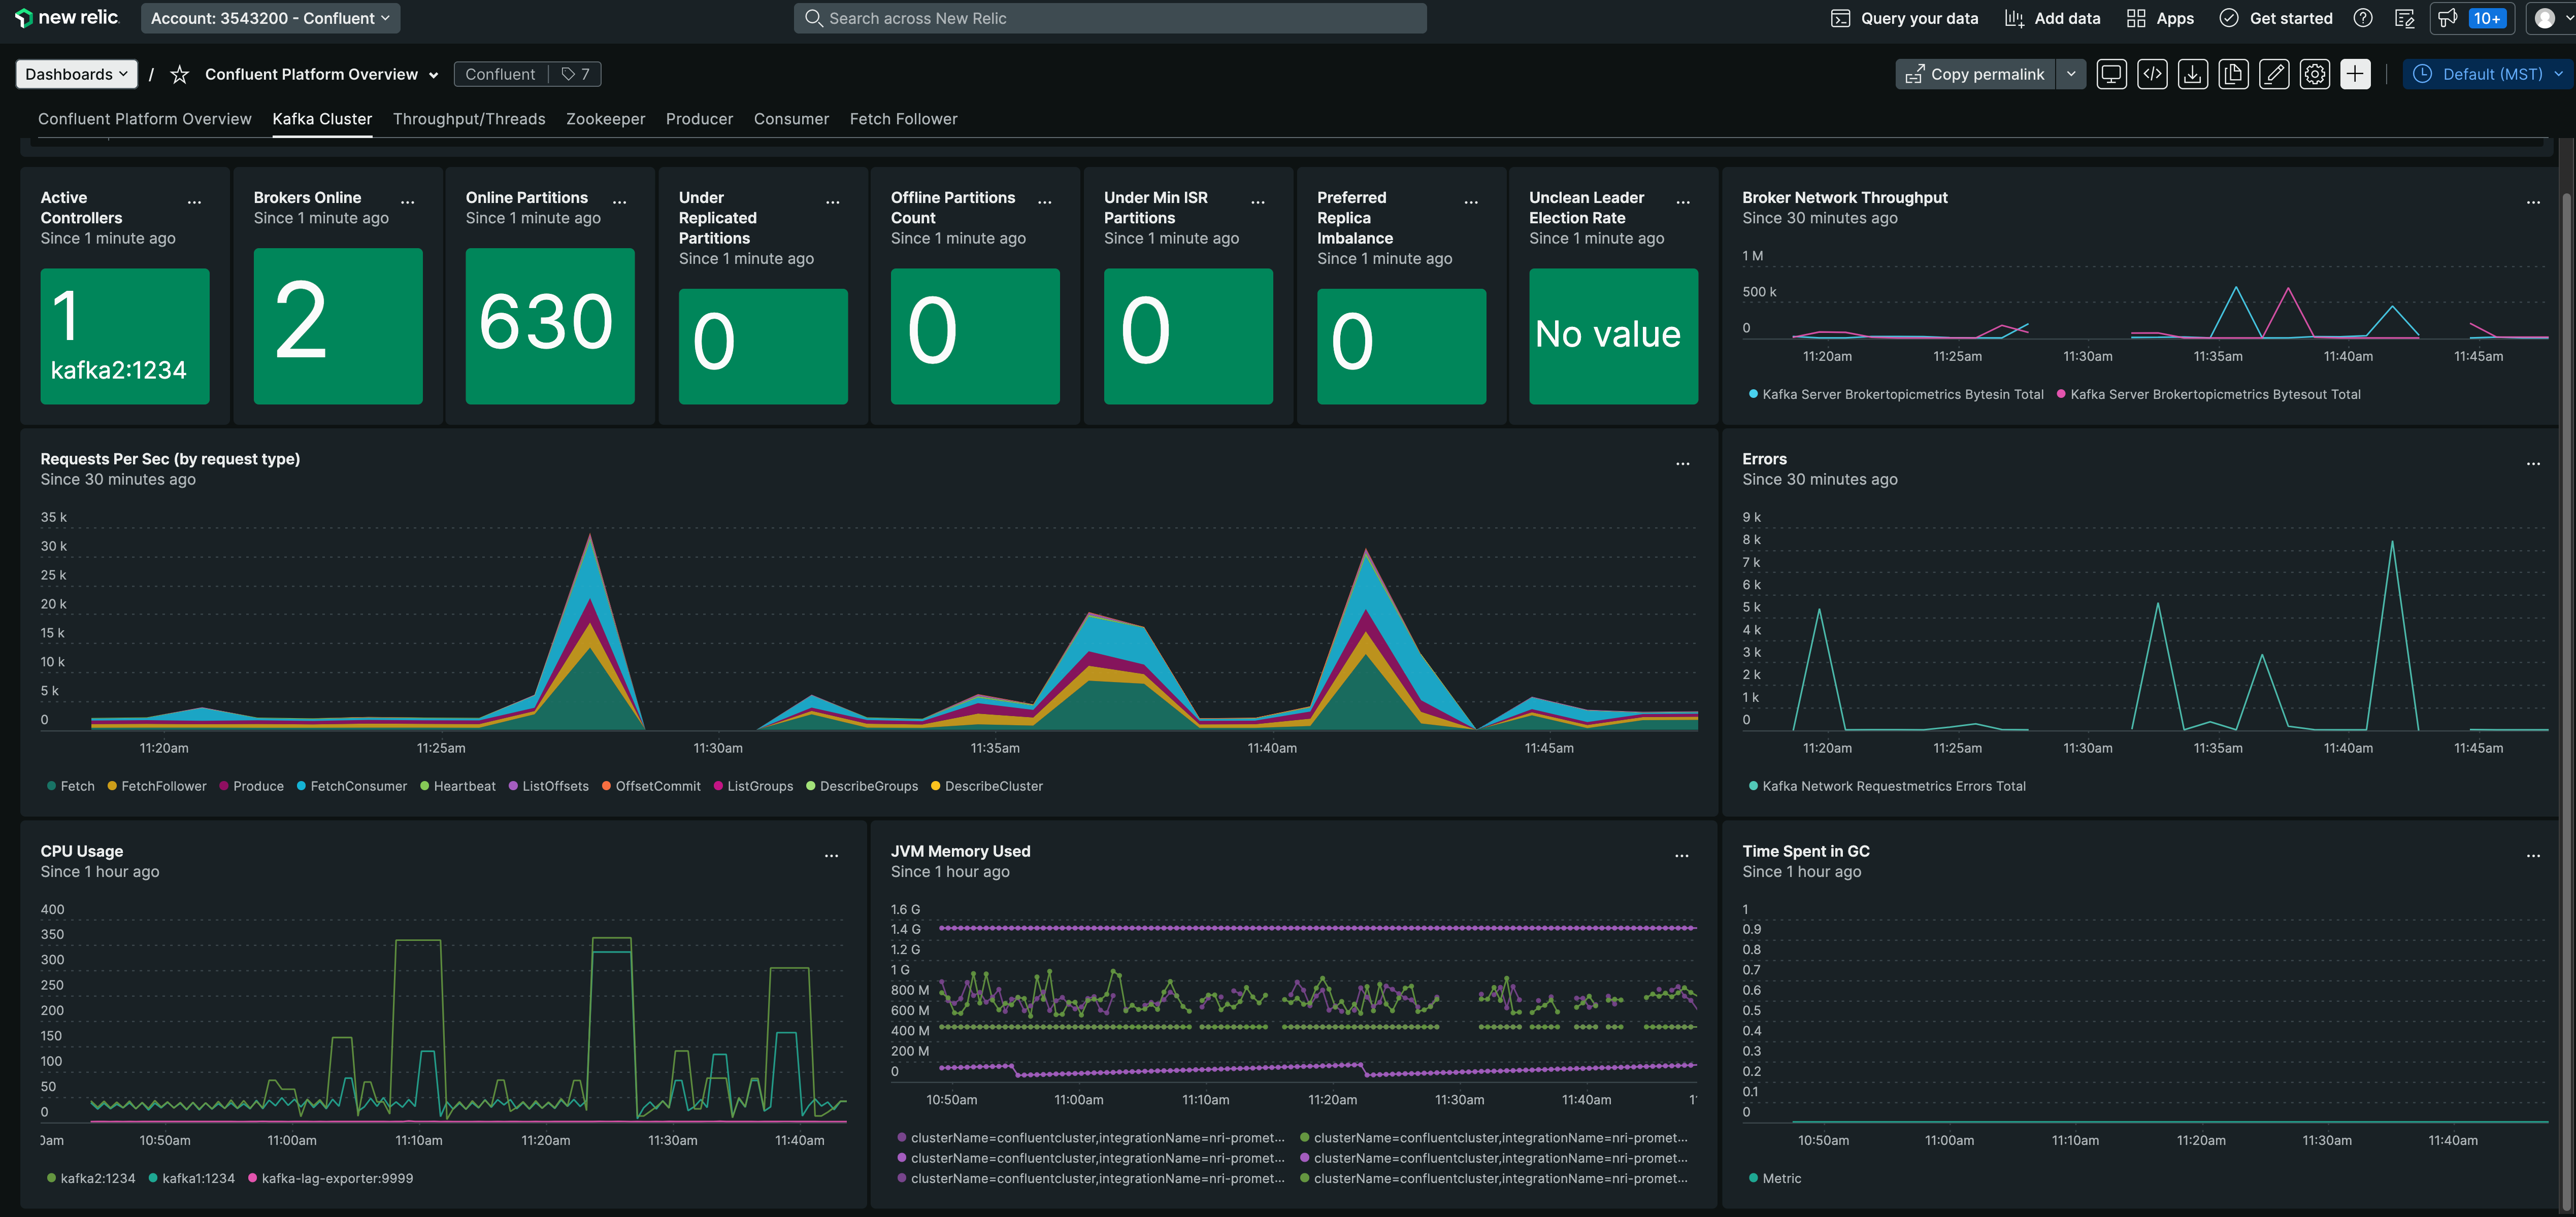Viewport: 2576px width, 1217px height.
Task: Click the Search across New Relic field
Action: click(x=1110, y=18)
